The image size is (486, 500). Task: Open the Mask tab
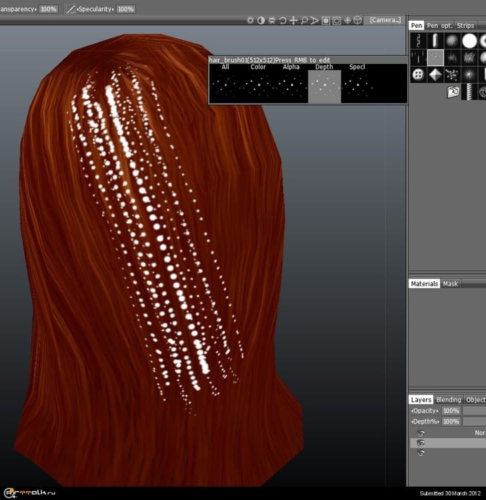[451, 284]
